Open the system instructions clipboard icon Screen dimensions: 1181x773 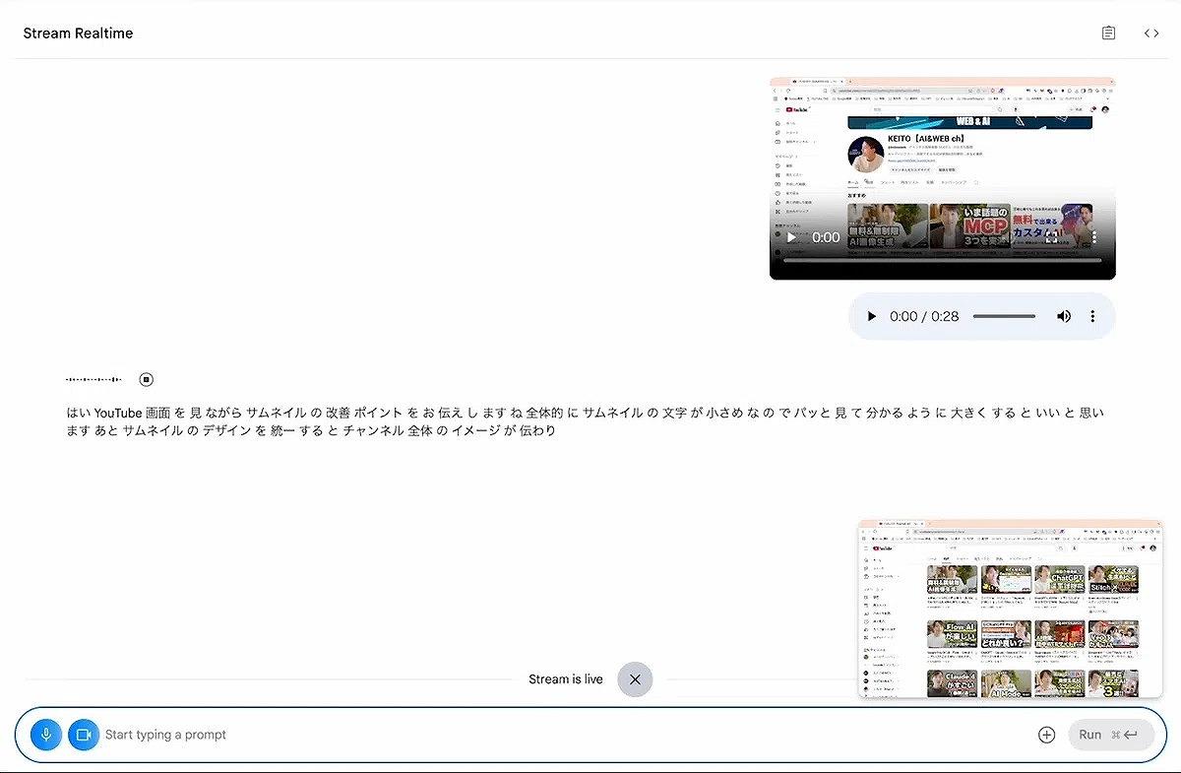1108,33
